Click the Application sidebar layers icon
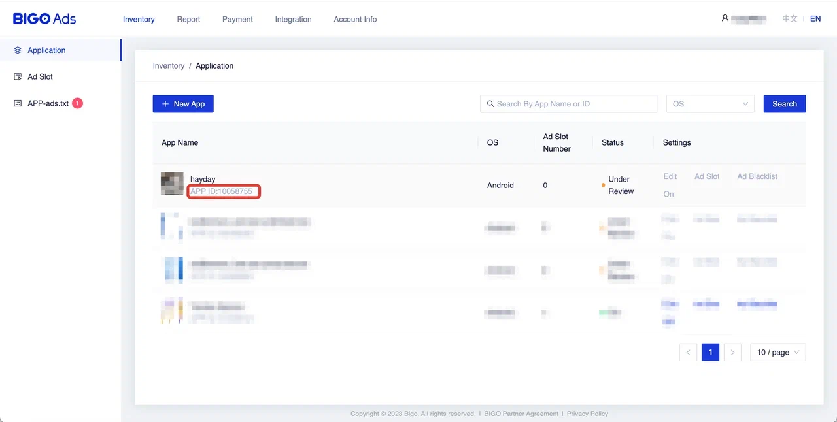 point(18,50)
